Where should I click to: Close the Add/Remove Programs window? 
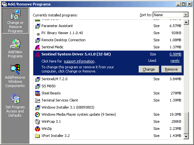[189, 4]
